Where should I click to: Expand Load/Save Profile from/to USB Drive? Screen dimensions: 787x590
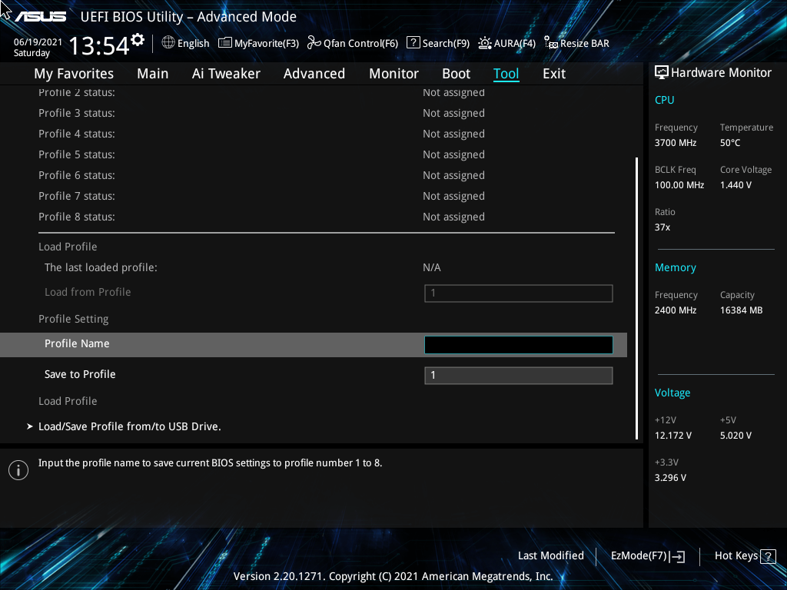pyautogui.click(x=130, y=426)
